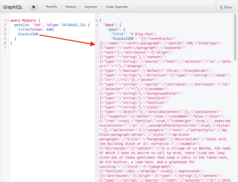The image size is (238, 182).
Task: Click the GraphiQL title logo
Action: 13,7
